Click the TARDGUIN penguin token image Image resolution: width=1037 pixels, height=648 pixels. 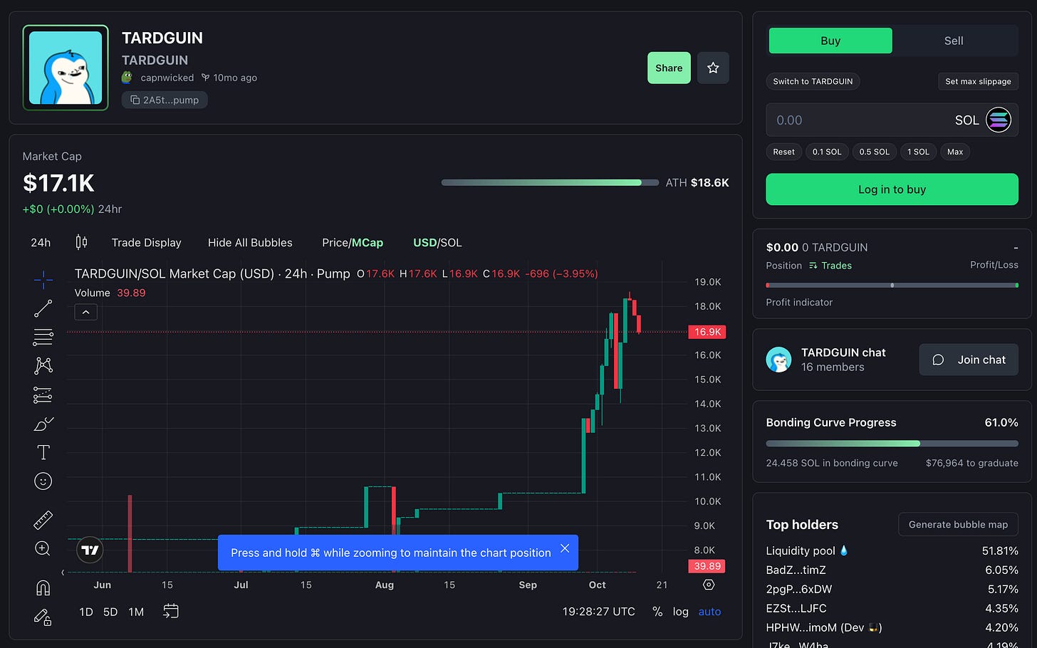pos(66,68)
